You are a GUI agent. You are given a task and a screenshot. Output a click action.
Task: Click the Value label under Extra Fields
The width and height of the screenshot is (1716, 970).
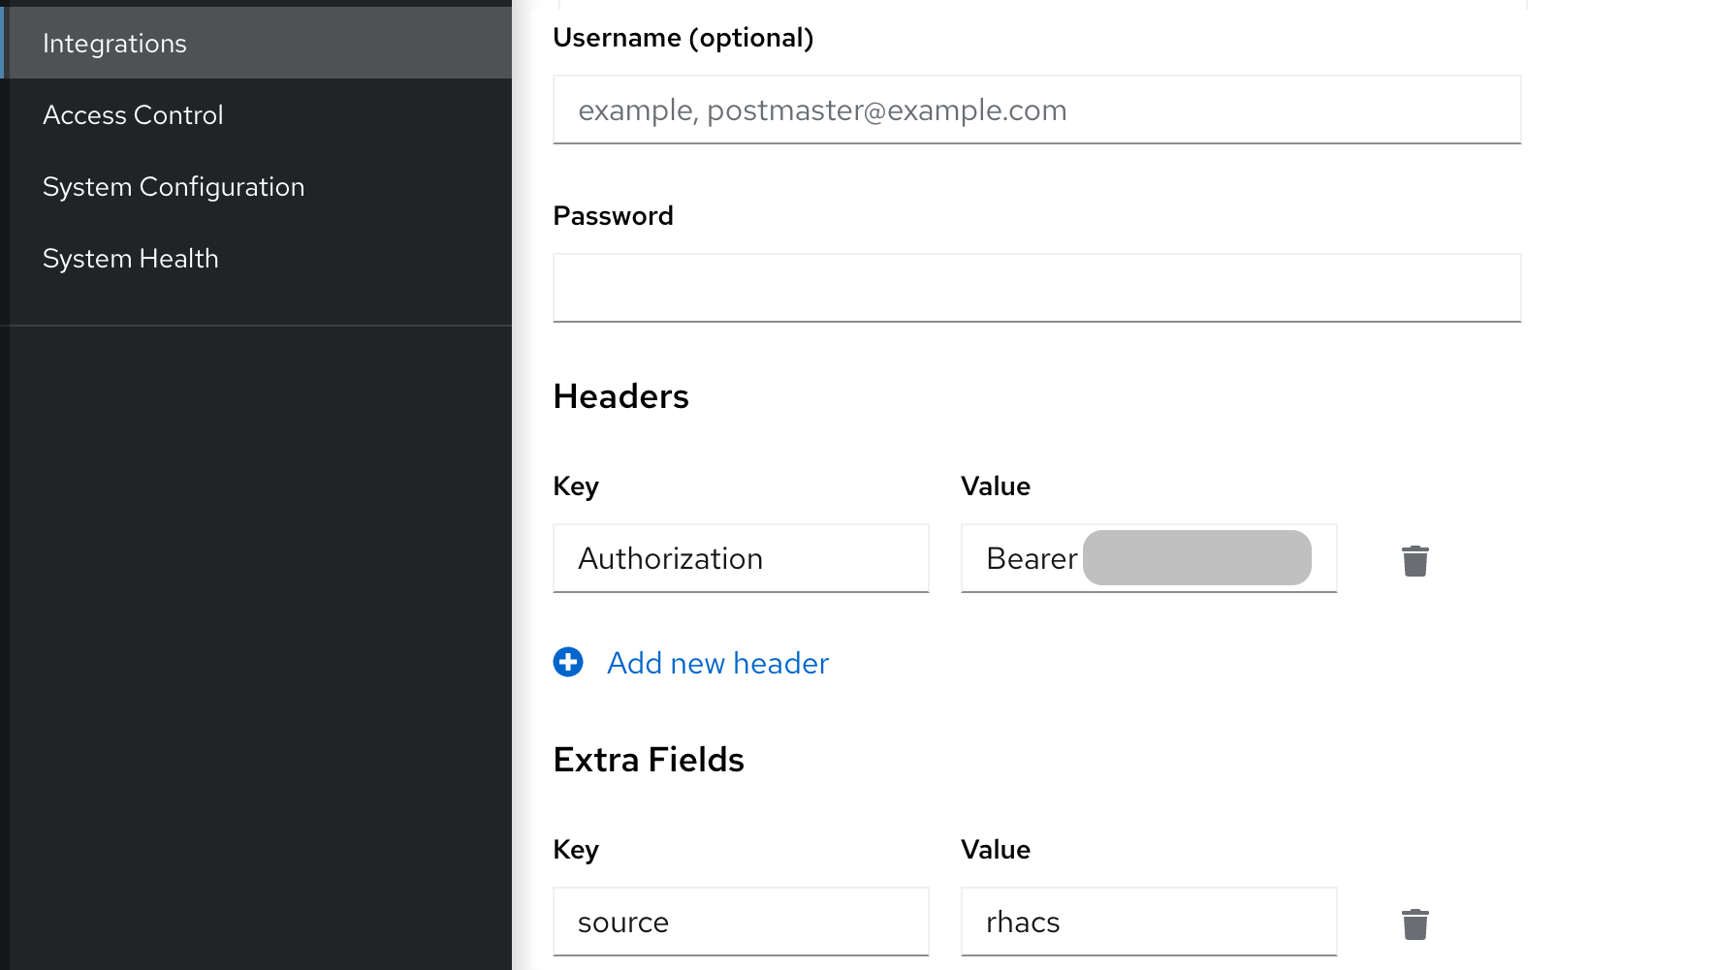[x=995, y=850]
